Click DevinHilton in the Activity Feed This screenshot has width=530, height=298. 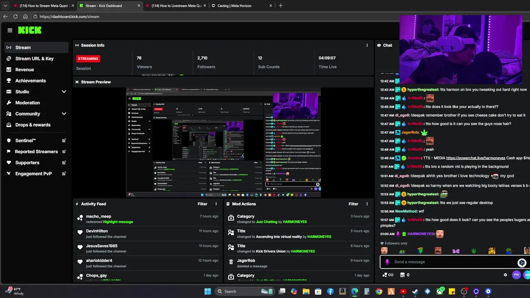(x=97, y=231)
